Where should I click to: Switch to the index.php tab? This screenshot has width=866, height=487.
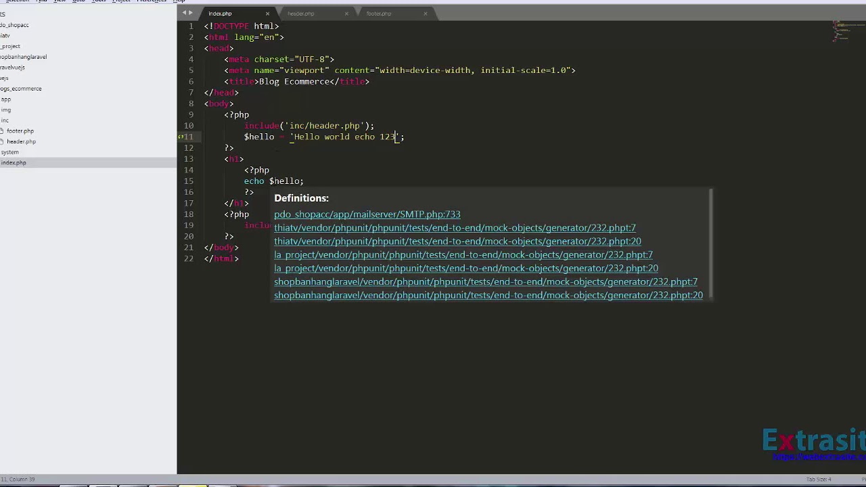[220, 14]
